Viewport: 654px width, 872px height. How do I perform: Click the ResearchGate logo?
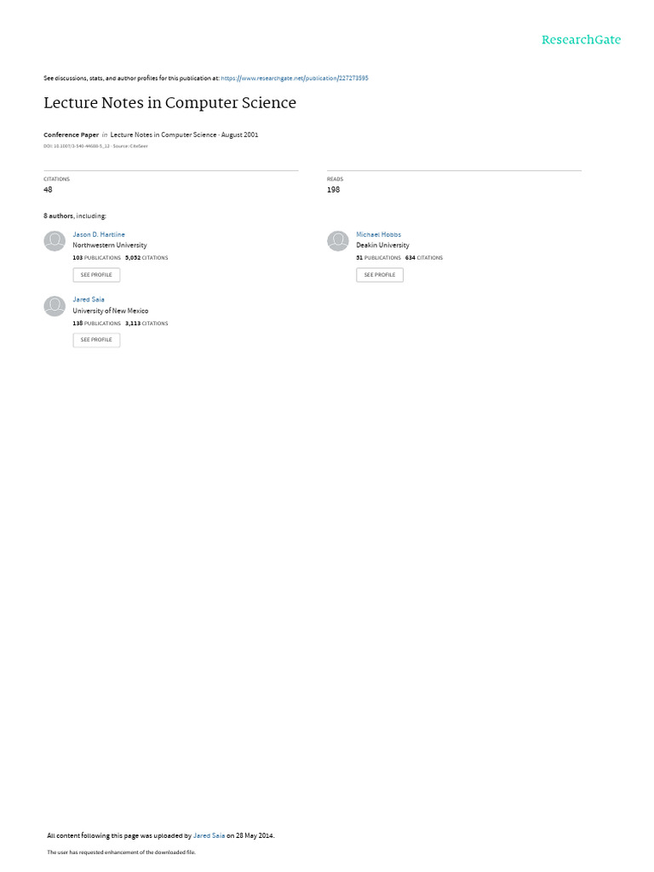tap(581, 39)
